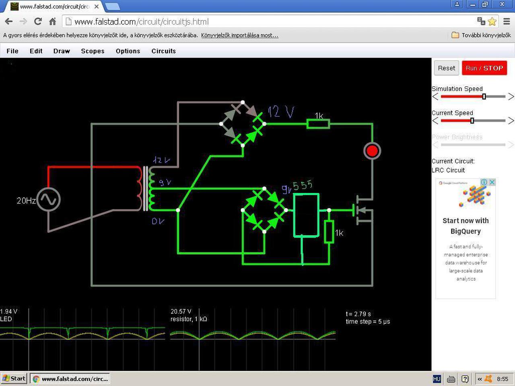Decrease Simulation Speed with left arrow
The height and width of the screenshot is (386, 515).
[435, 96]
